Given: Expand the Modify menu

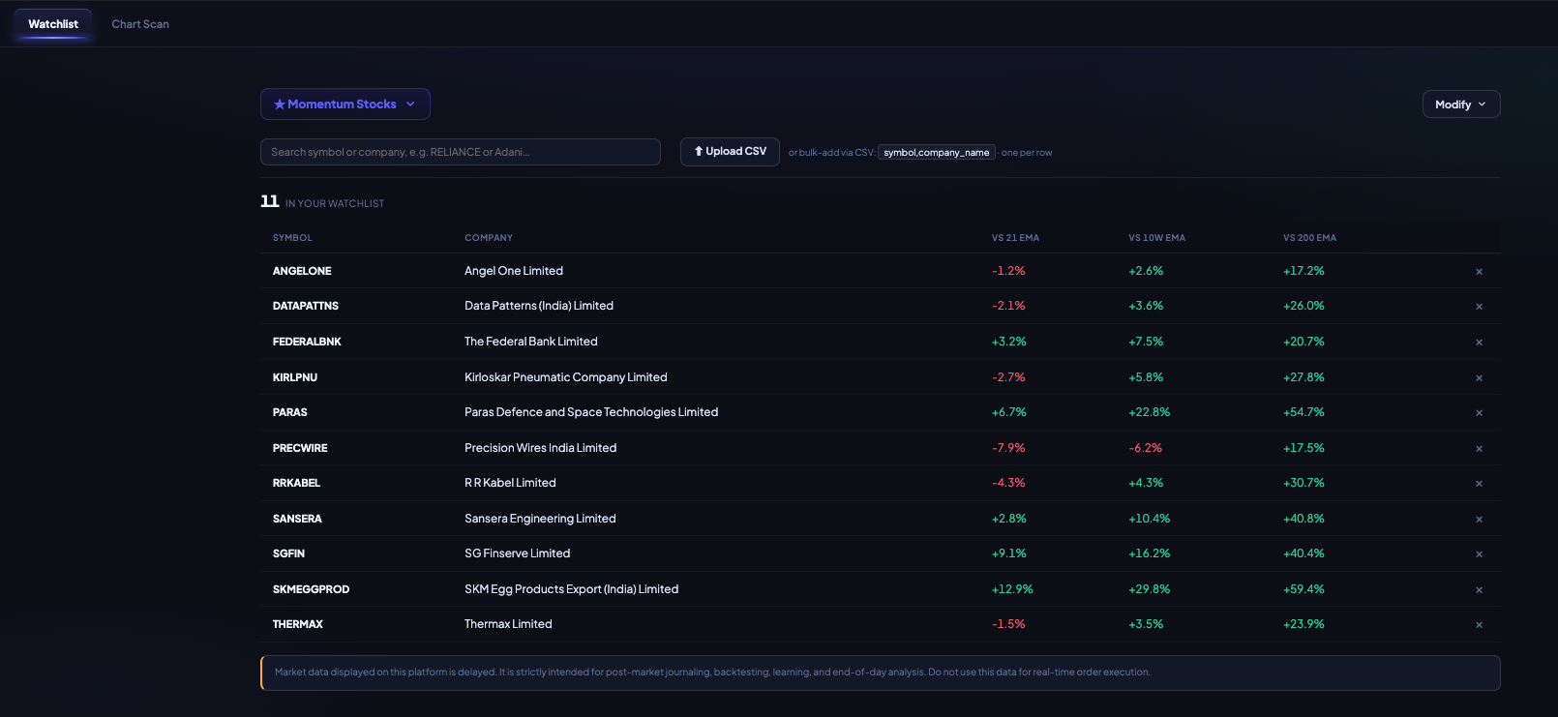Looking at the screenshot, I should pos(1461,105).
